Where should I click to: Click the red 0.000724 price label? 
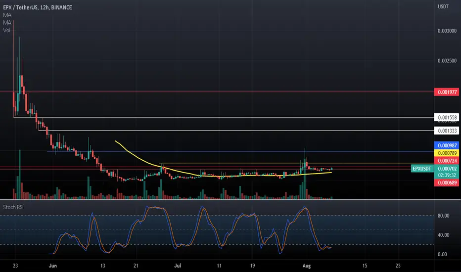click(446, 161)
